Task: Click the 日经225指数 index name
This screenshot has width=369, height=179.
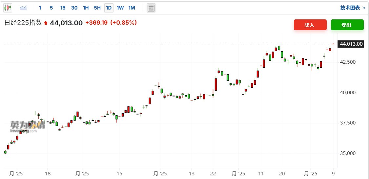Action: click(x=23, y=23)
